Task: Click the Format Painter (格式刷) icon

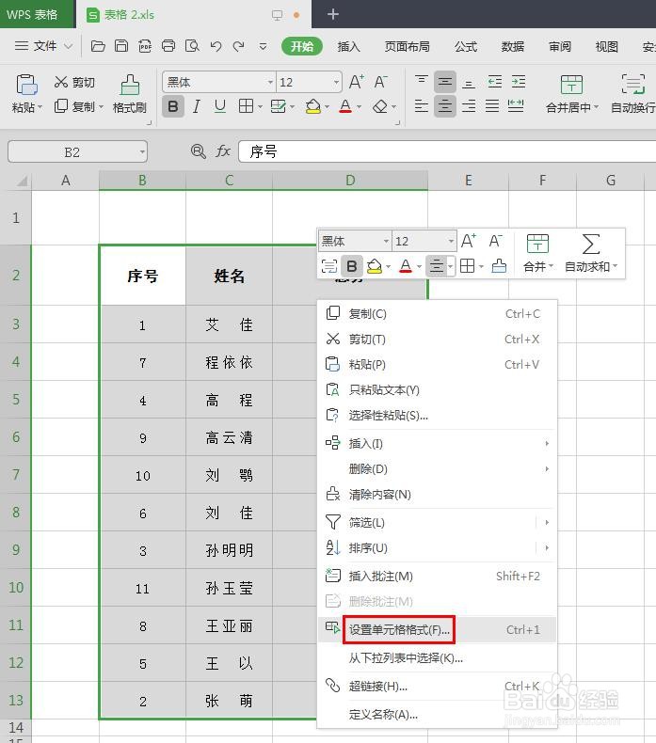Action: pyautogui.click(x=130, y=86)
